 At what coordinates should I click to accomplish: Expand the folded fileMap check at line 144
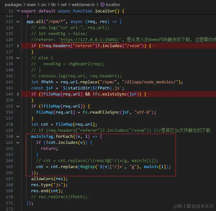18,94
